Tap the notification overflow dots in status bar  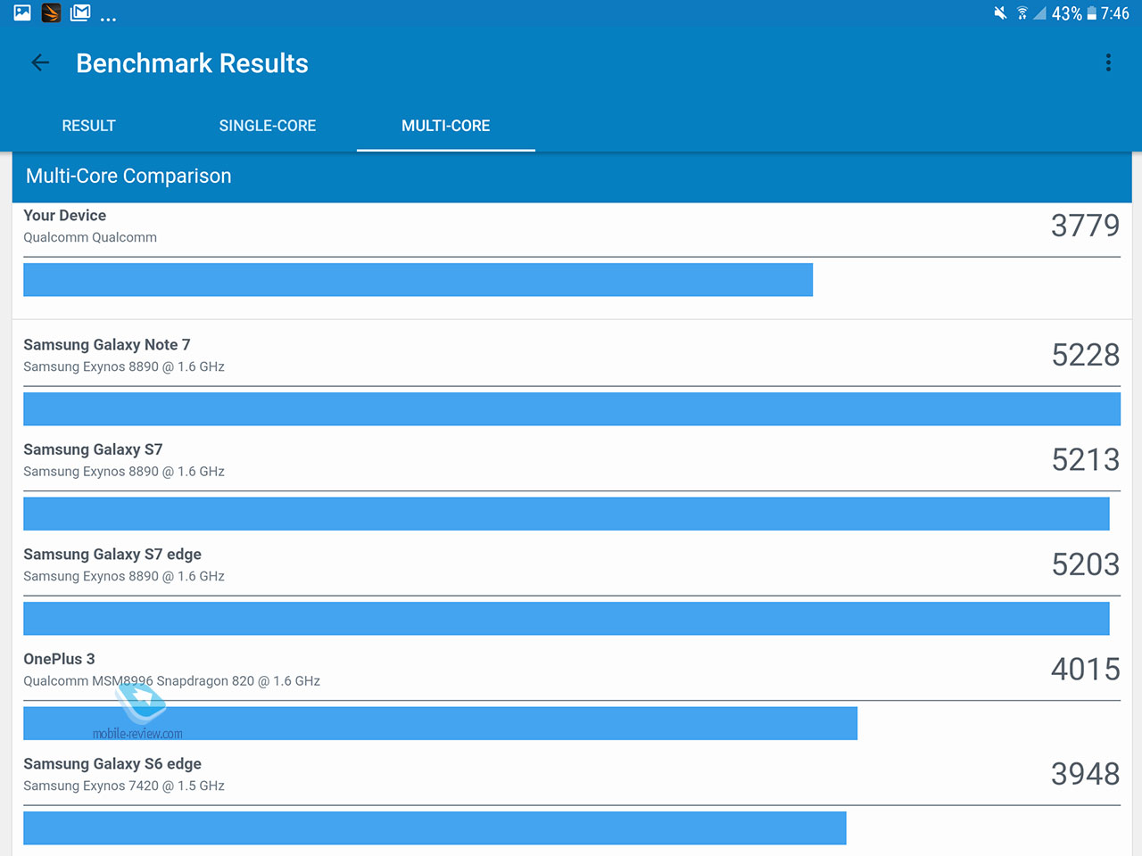pos(108,19)
